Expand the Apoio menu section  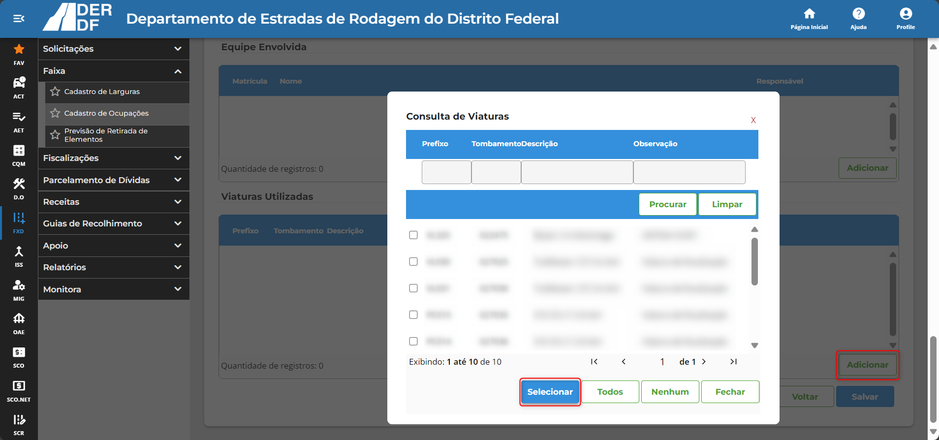tap(114, 246)
